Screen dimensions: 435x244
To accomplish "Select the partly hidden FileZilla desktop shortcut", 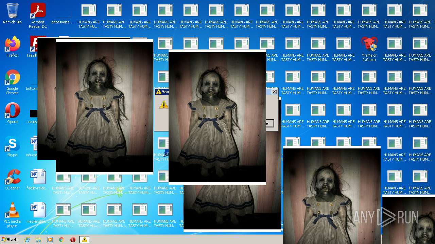I will coord(32,47).
